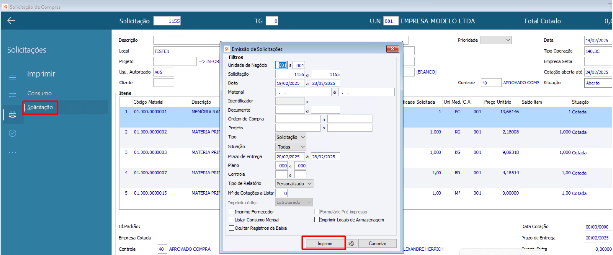Click the U.N field showing 001
Image resolution: width=613 pixels, height=255 pixels.
tap(391, 21)
